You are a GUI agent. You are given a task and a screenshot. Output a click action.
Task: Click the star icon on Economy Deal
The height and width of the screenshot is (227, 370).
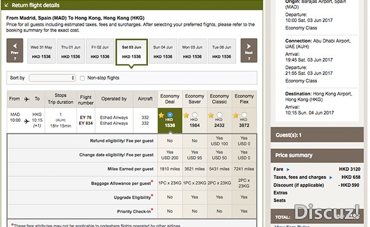pyautogui.click(x=162, y=115)
